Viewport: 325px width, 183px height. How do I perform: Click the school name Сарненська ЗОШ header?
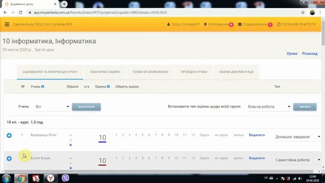(42, 24)
